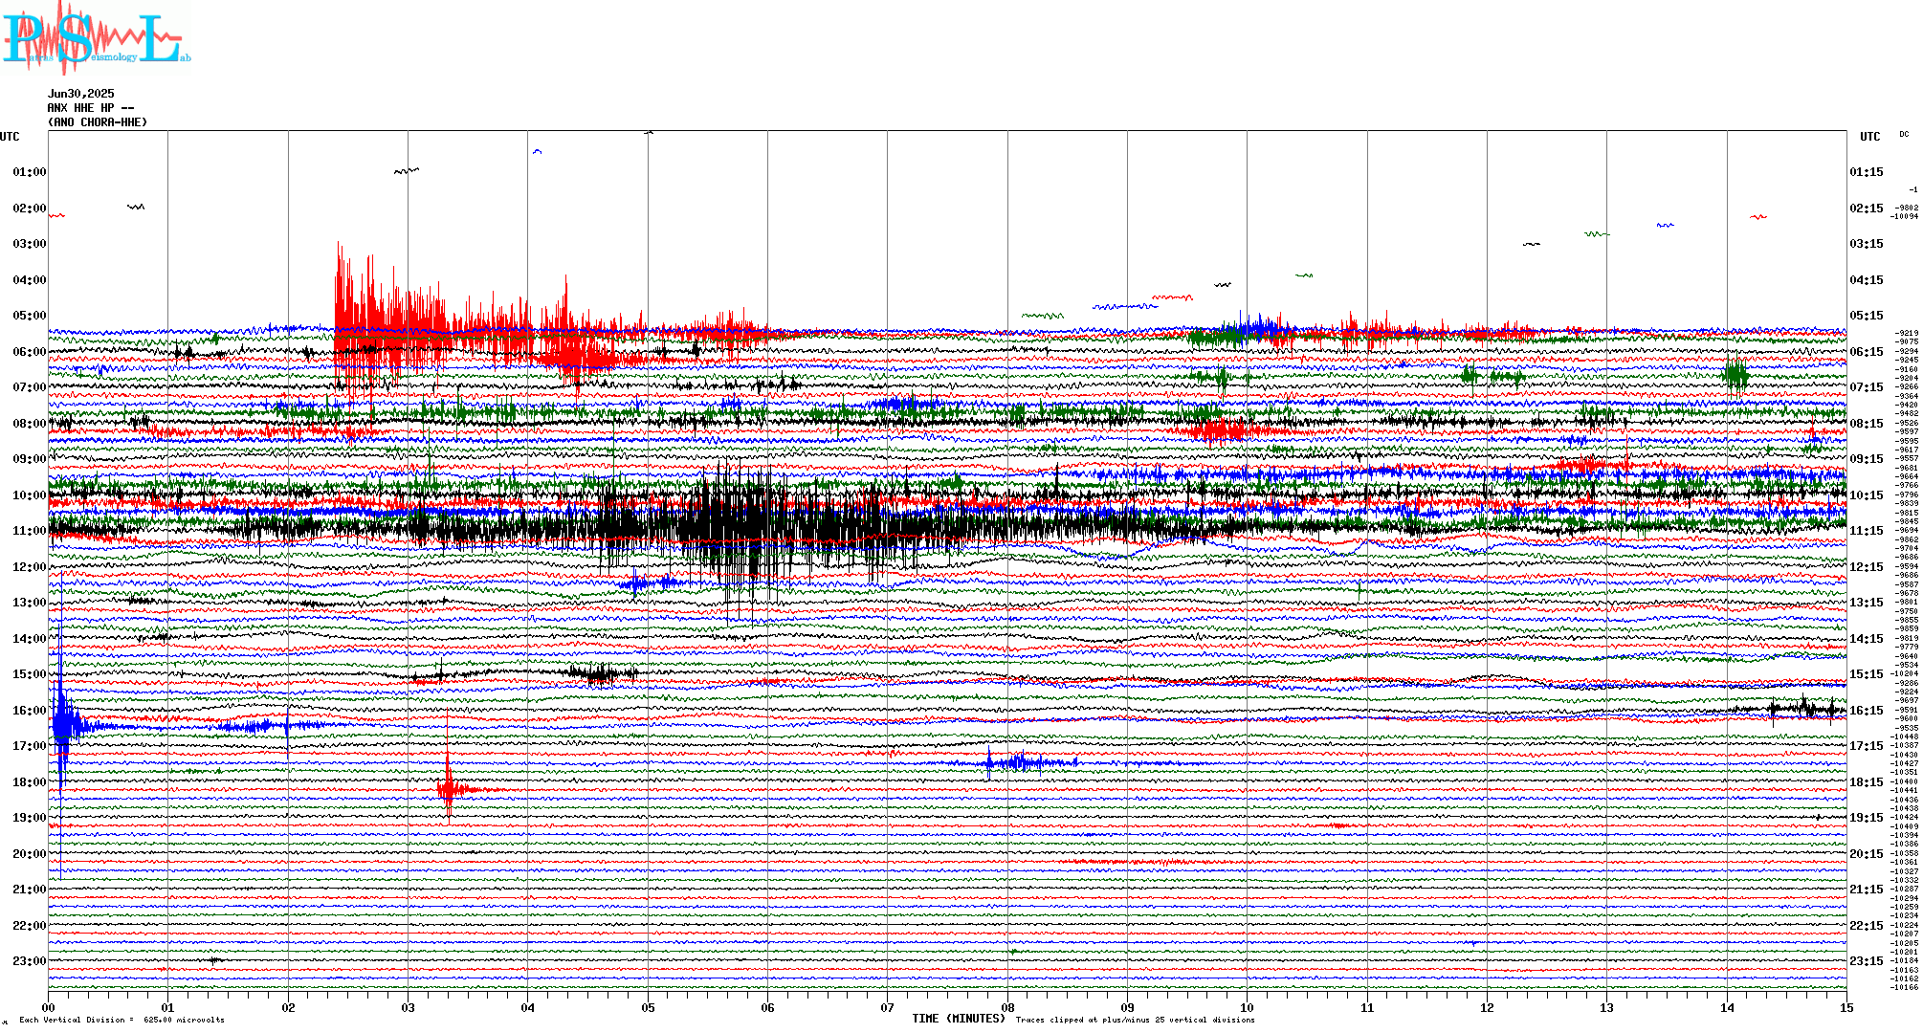Select the 09:00 hour label
Screen dimensions: 1923x1033
(29, 459)
